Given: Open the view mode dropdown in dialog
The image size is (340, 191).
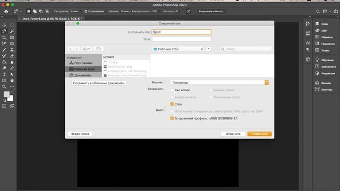Looking at the screenshot, I should point(87,49).
